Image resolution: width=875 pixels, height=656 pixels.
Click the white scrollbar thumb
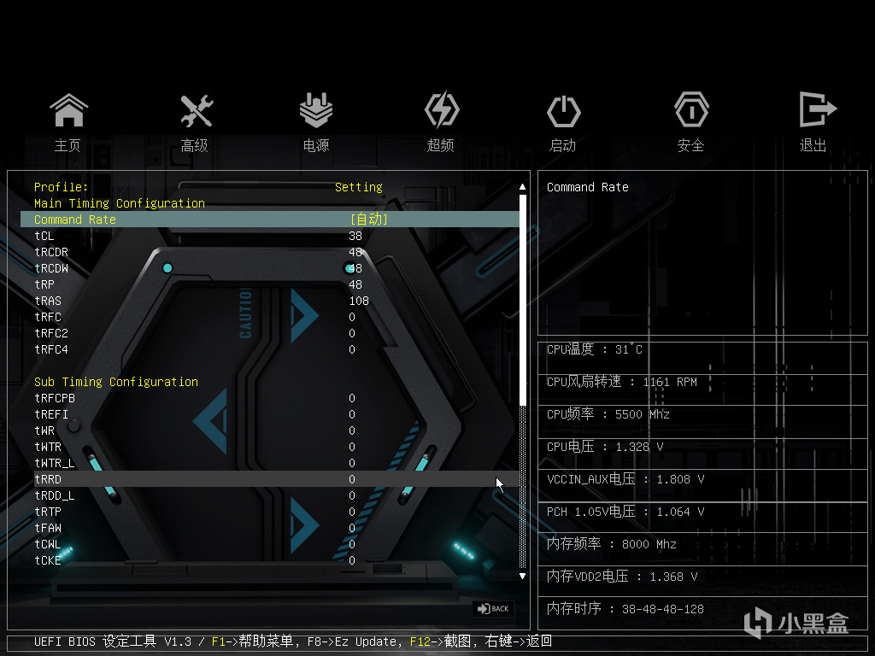(x=522, y=300)
